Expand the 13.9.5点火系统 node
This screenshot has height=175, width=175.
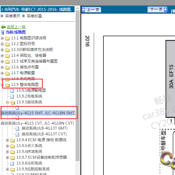tap(7, 146)
